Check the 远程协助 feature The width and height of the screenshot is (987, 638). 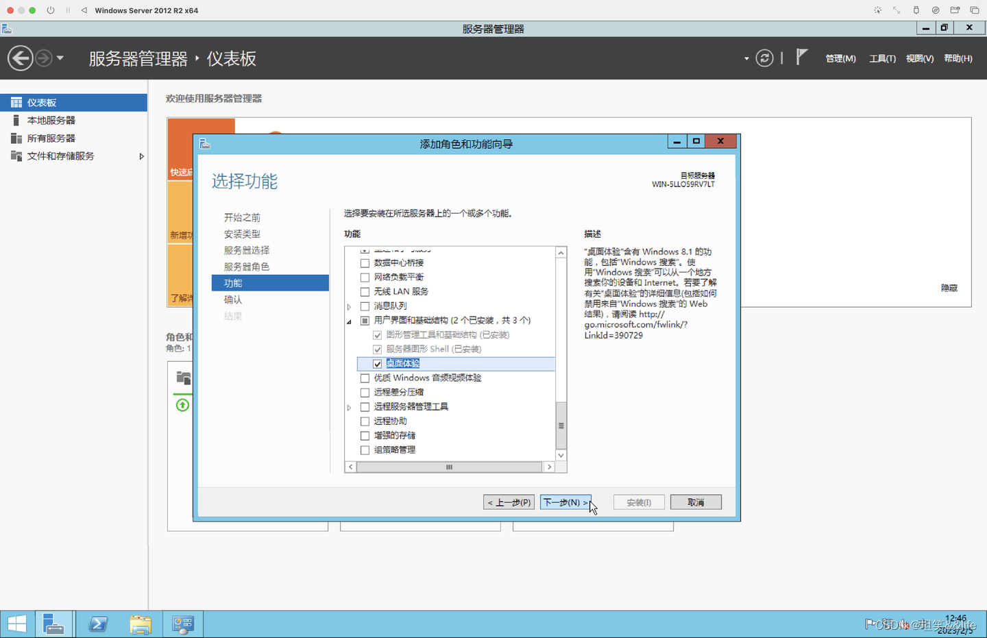[365, 421]
